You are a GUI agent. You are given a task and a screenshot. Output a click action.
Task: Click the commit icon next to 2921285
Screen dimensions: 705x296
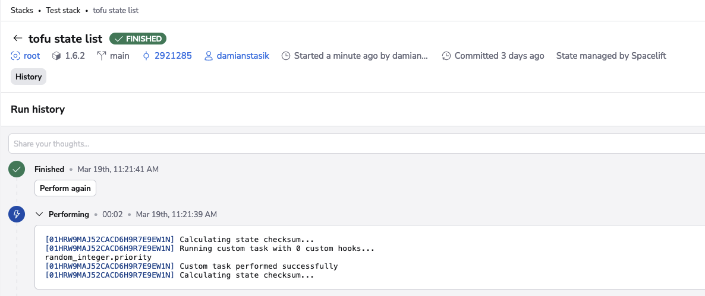pos(146,56)
